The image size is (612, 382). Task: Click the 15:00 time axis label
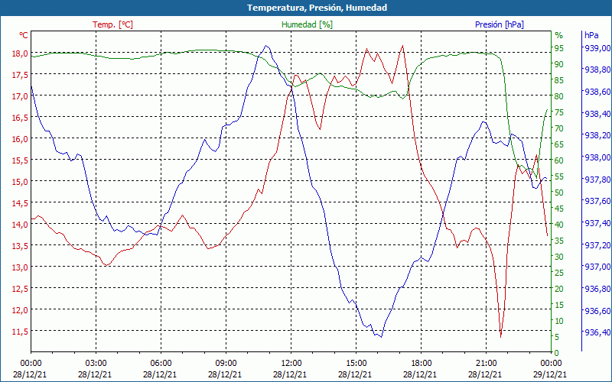(356, 364)
